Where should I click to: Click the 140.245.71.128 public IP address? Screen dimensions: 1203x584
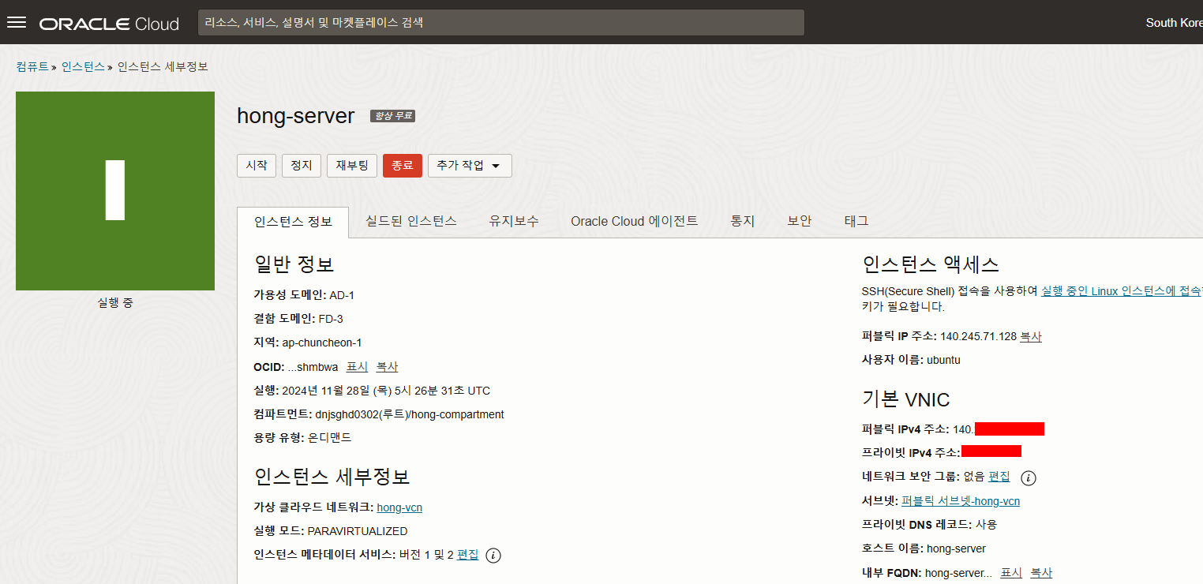[x=978, y=336]
